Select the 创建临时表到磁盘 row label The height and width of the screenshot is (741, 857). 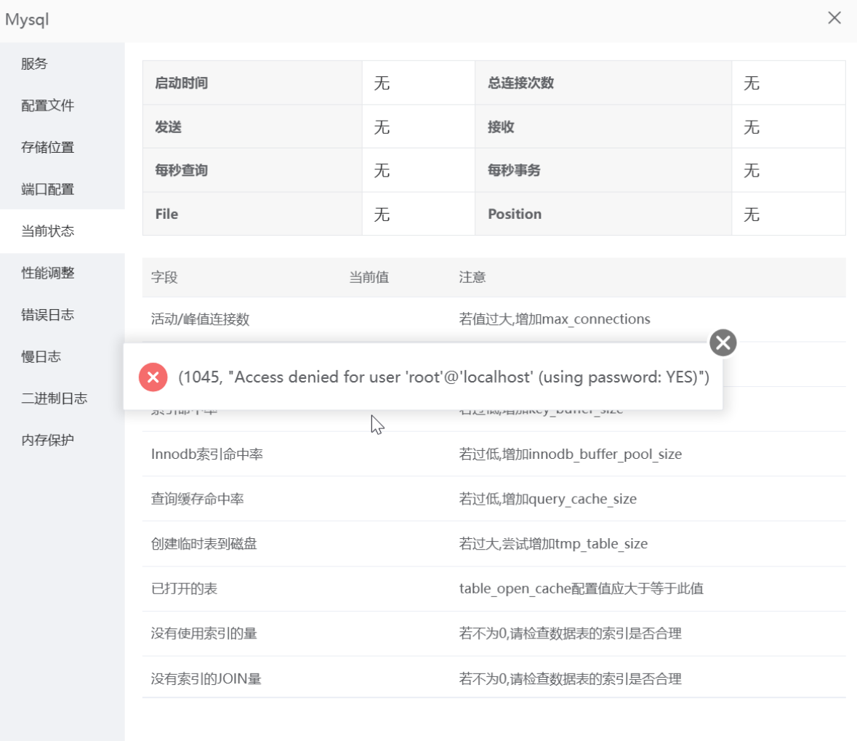(x=204, y=544)
